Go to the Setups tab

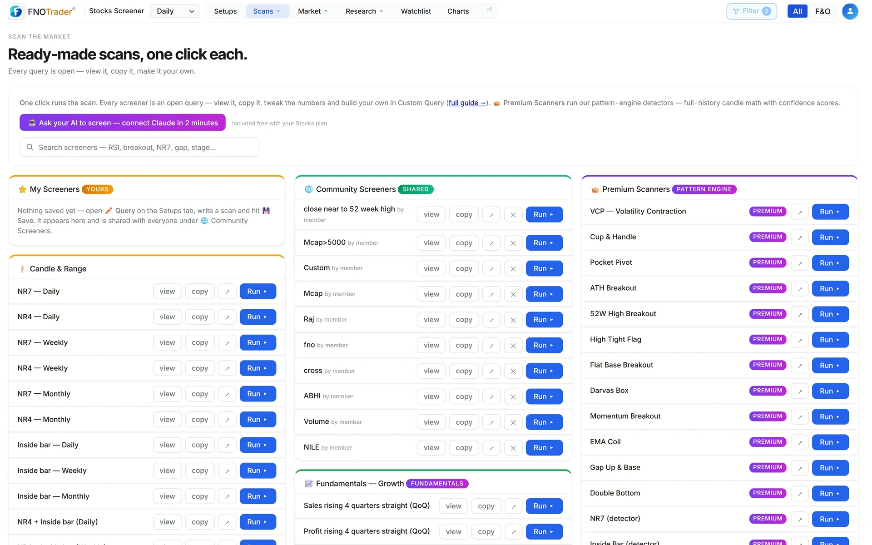225,11
